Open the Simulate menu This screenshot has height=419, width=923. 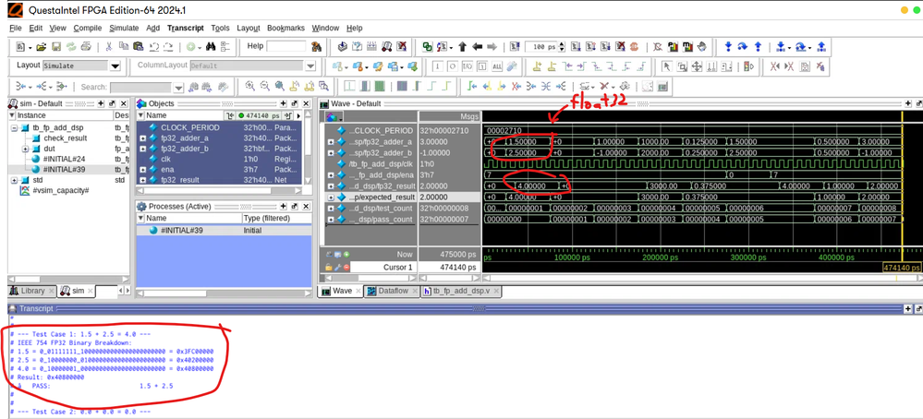click(124, 28)
